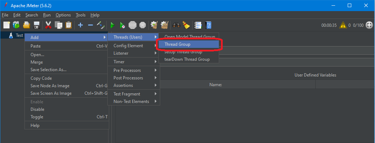Expand the Pre Processors submenu
This screenshot has height=143, width=375.
click(134, 70)
